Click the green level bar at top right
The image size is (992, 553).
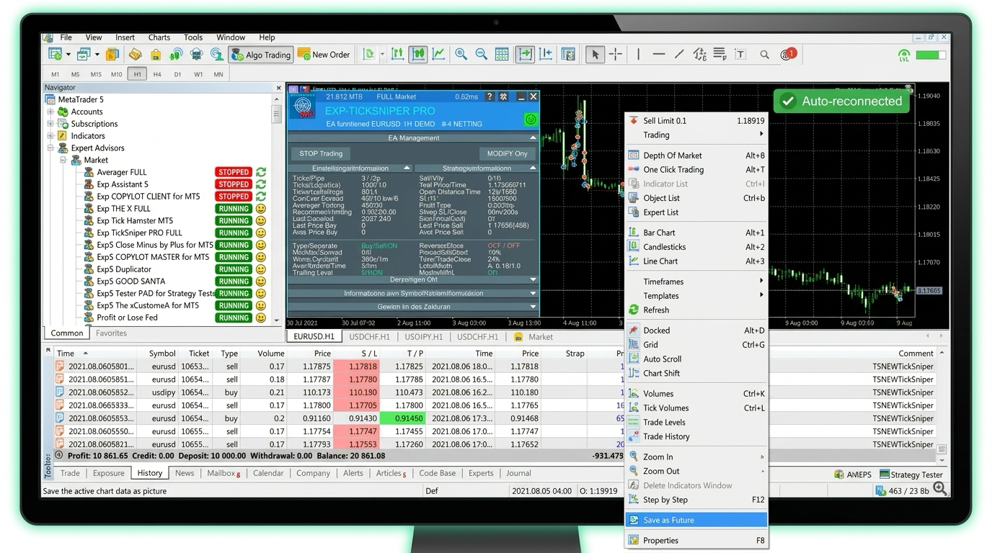(x=931, y=55)
